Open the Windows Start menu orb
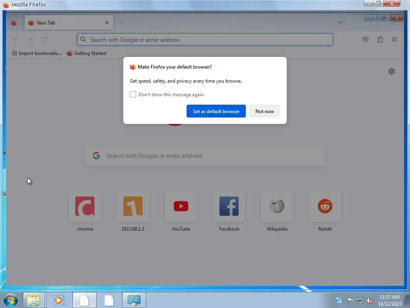Screen dimensions: 410x308 [x=11, y=300]
